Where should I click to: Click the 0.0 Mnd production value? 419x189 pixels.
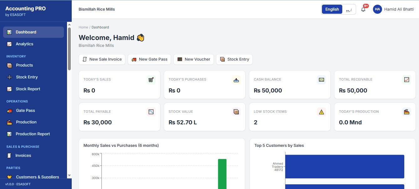point(350,122)
